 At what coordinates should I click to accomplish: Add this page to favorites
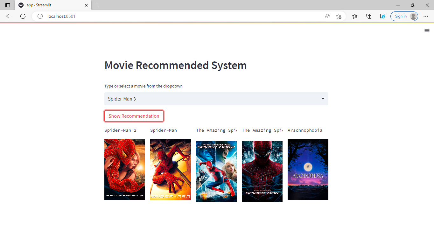point(339,16)
